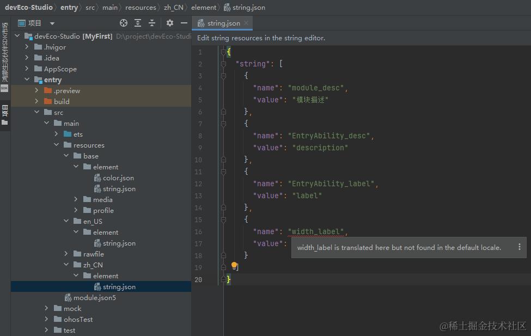
Task: Click the yellow light bulb quick-fix icon
Action: tap(234, 266)
